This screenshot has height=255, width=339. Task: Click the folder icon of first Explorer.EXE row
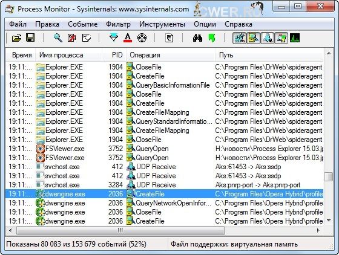pos(40,67)
